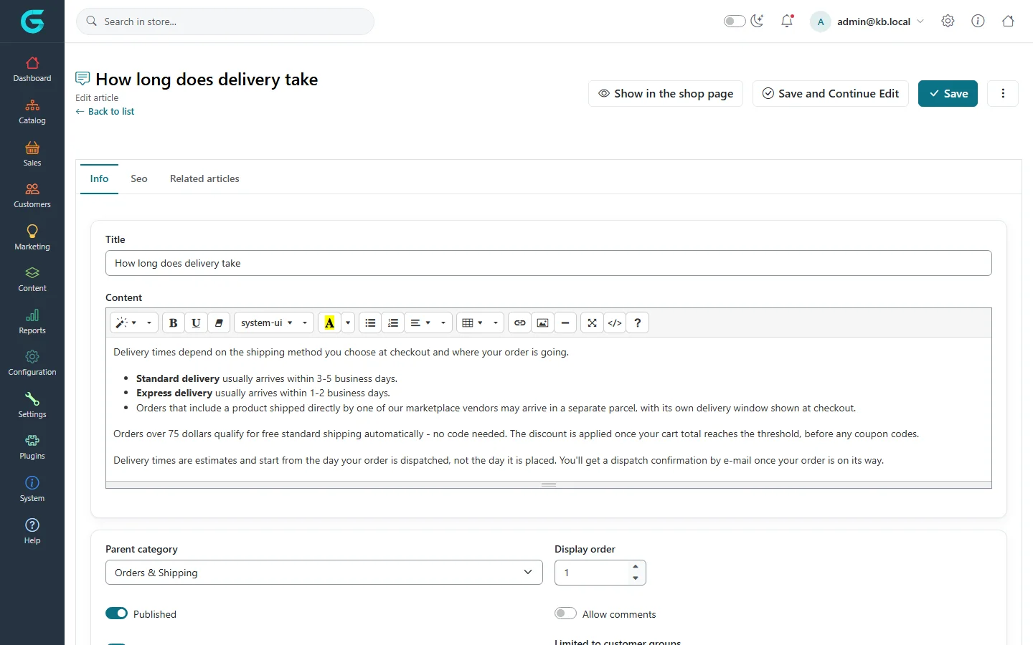Click Save and Continue Edit
The width and height of the screenshot is (1033, 645).
[x=831, y=94]
